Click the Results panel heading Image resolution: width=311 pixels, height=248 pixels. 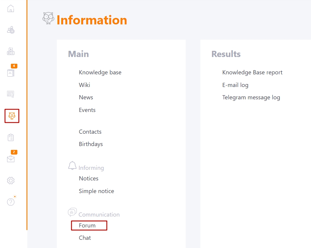click(x=226, y=54)
